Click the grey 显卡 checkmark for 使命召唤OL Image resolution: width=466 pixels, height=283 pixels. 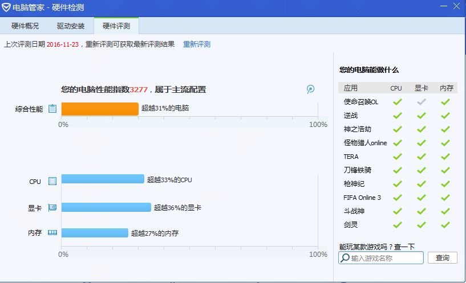coord(421,102)
